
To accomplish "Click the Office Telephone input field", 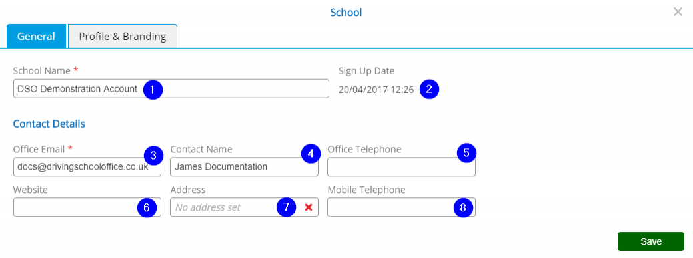I will [401, 167].
